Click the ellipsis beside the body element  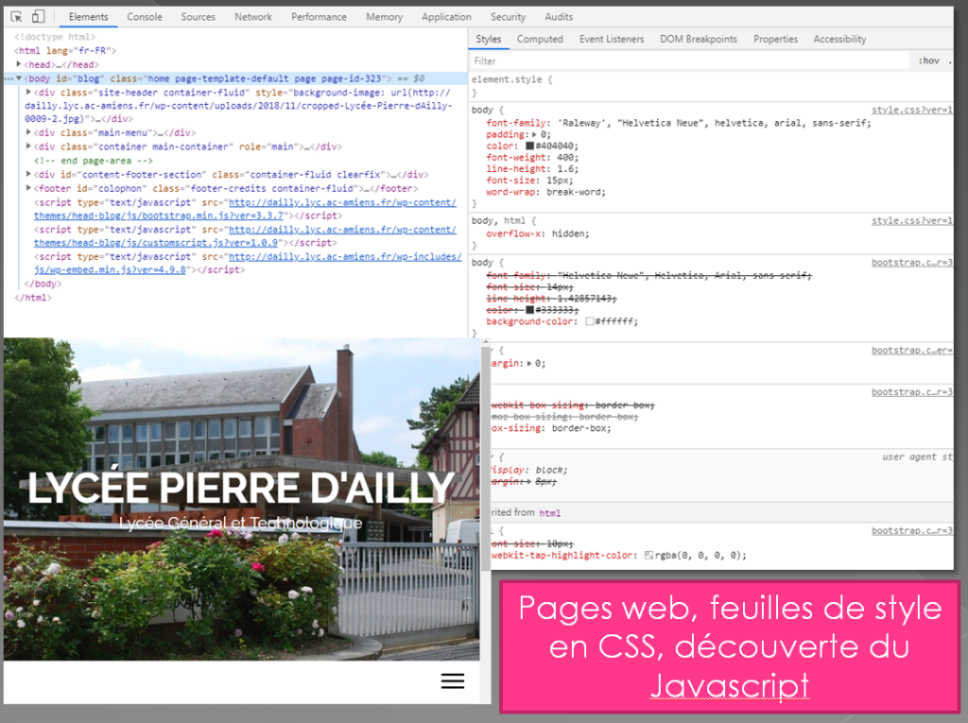coord(9,78)
